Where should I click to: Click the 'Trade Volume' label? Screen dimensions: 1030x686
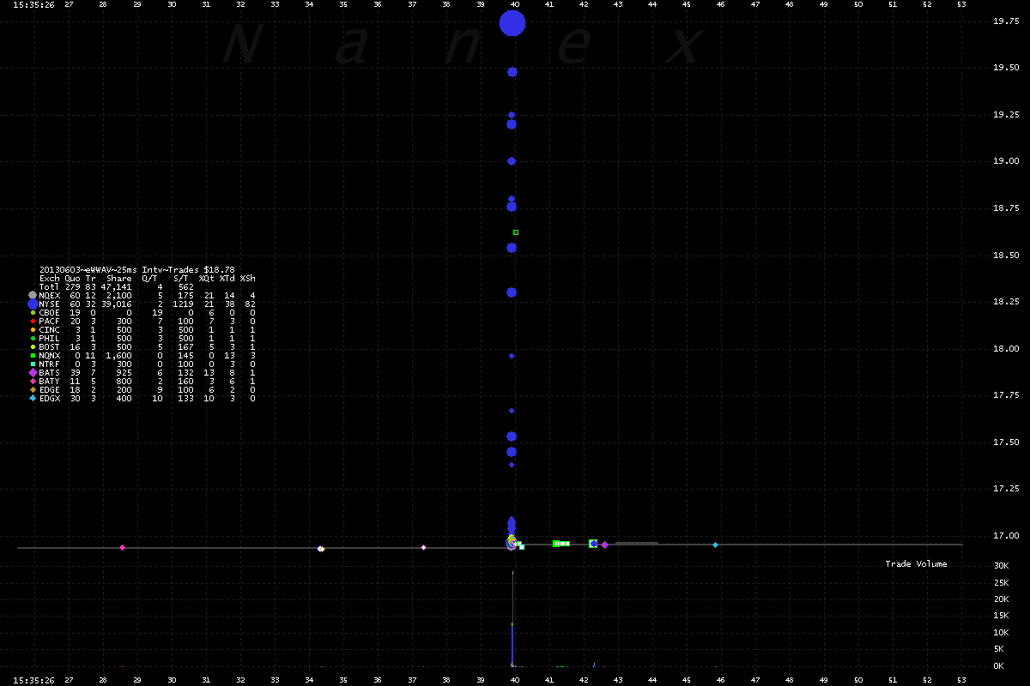[916, 563]
